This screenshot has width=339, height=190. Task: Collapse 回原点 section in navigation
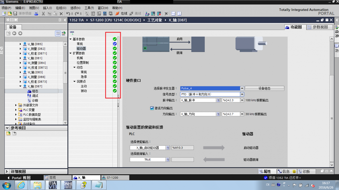click(75, 81)
